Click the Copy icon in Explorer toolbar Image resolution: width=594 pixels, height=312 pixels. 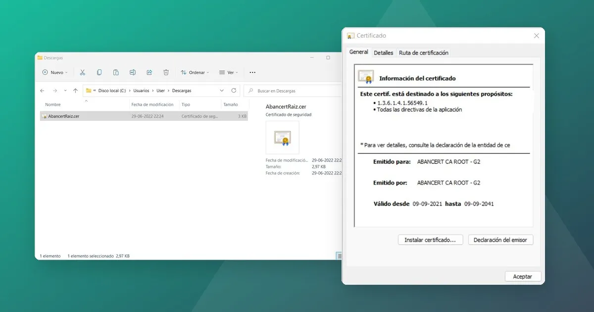[99, 72]
